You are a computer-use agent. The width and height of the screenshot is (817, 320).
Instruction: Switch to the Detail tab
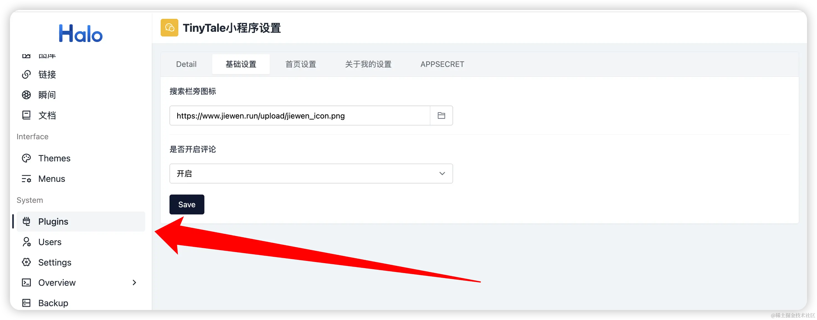click(186, 64)
